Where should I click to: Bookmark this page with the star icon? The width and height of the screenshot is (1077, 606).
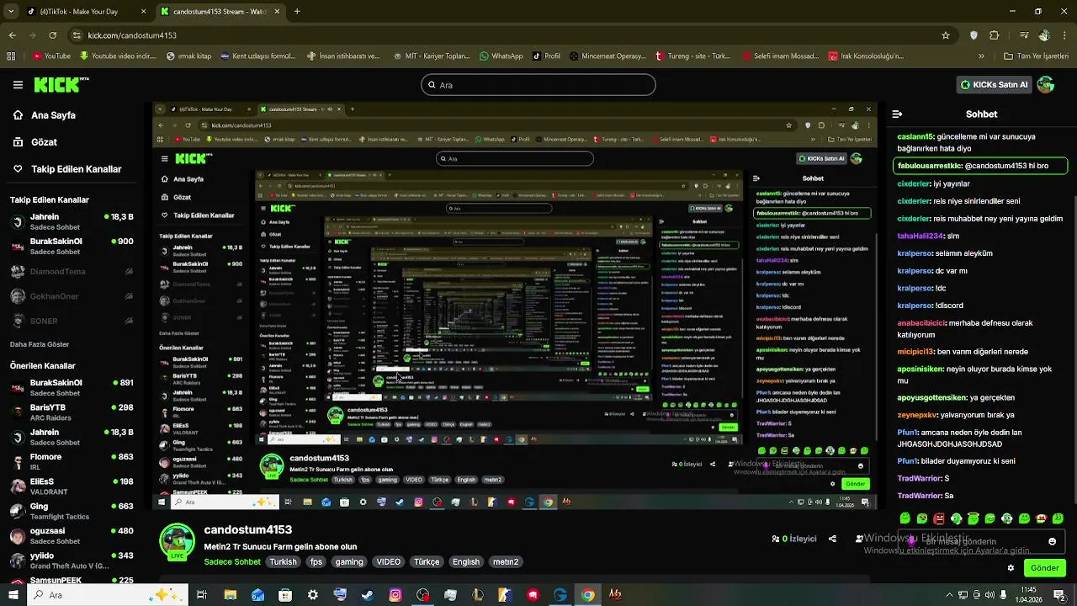click(x=946, y=35)
